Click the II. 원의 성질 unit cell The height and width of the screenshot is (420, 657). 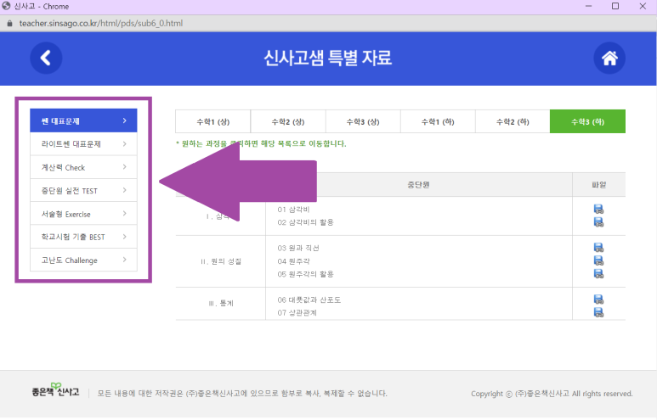[x=221, y=261]
